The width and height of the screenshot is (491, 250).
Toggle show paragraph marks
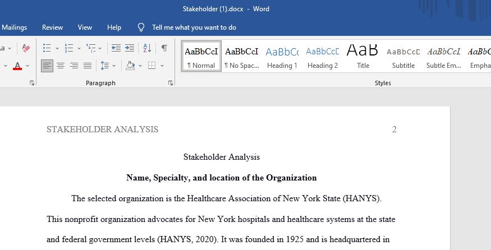pyautogui.click(x=164, y=48)
